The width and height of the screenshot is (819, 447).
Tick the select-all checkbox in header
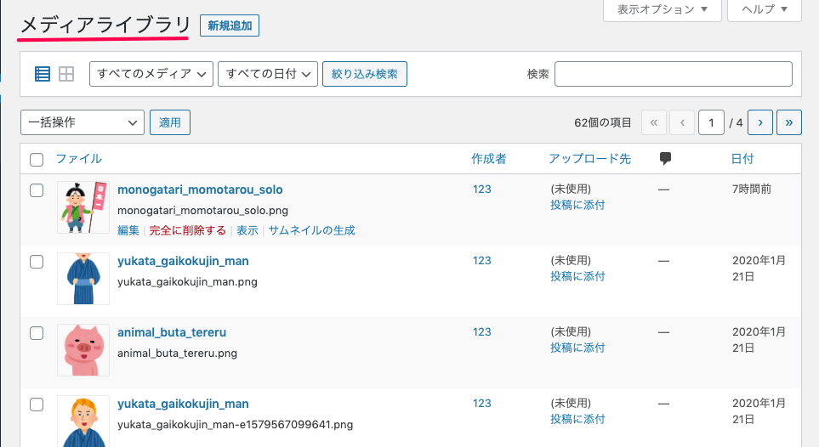pos(37,159)
